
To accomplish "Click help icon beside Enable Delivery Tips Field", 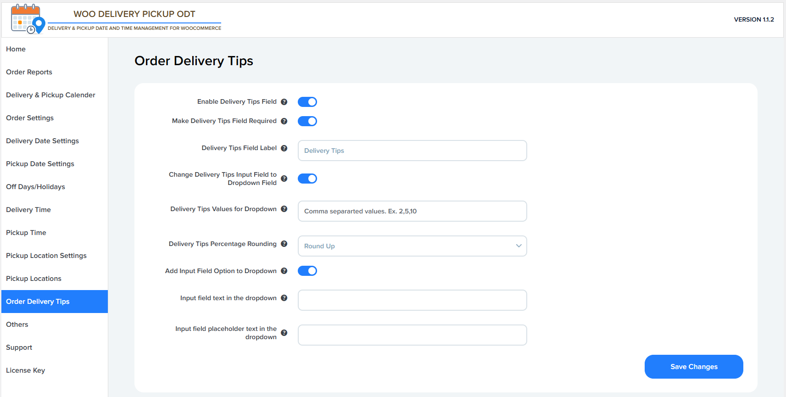I will click(284, 102).
